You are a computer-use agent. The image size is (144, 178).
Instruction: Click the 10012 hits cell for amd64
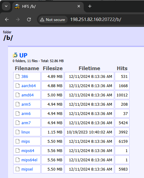coord(122,95)
